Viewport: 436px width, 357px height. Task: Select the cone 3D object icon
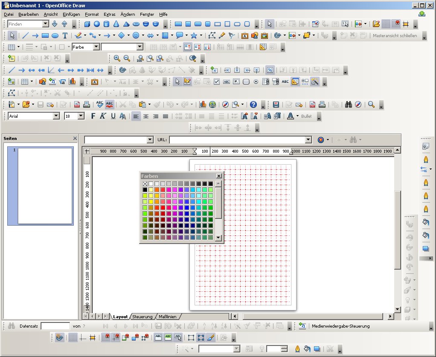(116, 24)
